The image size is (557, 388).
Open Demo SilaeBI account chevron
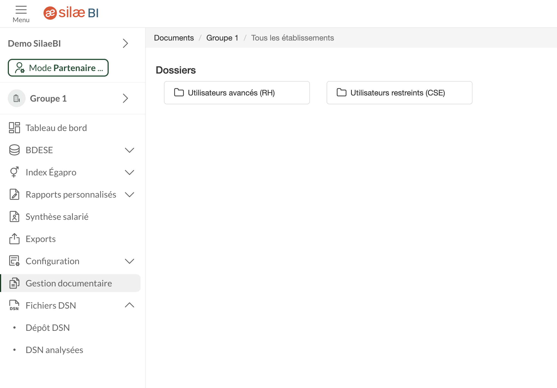(125, 44)
